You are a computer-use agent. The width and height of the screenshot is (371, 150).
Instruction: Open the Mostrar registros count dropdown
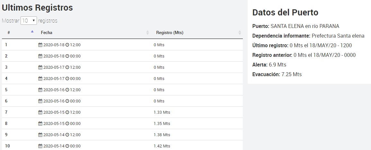point(29,21)
